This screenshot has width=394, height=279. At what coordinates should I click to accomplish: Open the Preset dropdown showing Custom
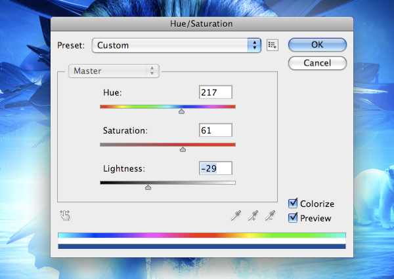click(177, 45)
